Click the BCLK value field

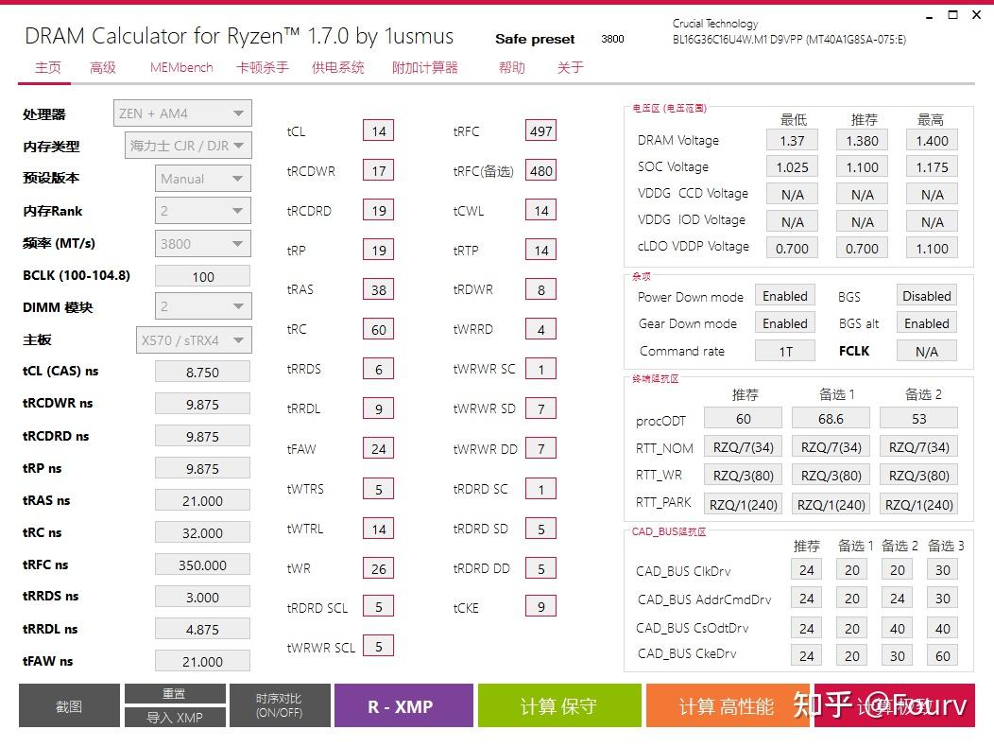tap(203, 277)
